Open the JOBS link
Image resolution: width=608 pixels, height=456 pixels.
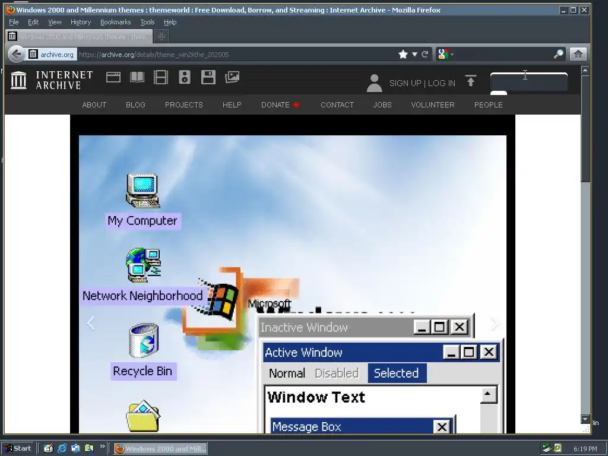tap(382, 105)
